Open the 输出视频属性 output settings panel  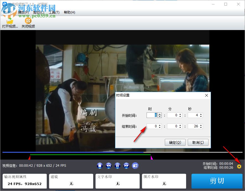25,181
